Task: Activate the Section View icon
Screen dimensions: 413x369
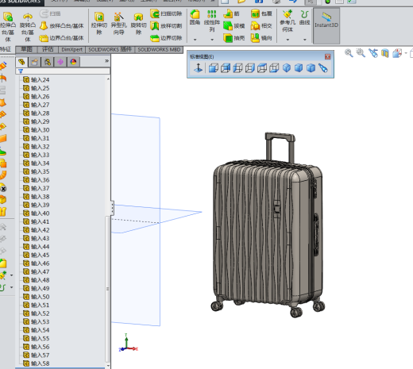Action: (385, 53)
